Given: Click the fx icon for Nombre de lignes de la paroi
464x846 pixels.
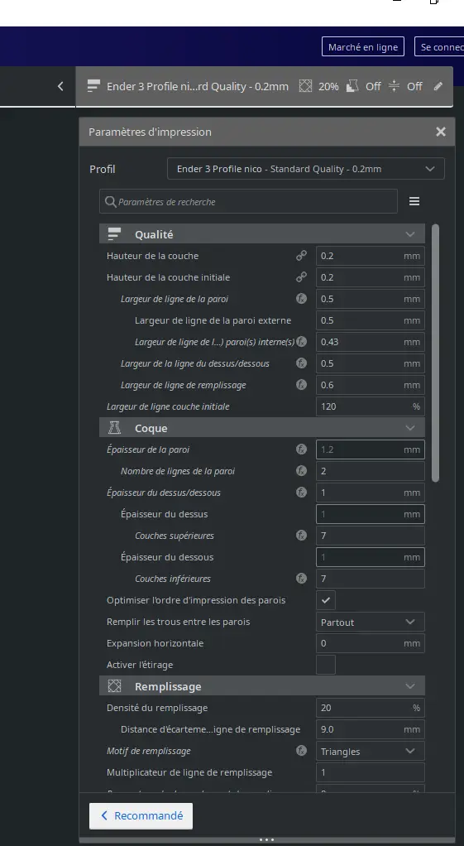Looking at the screenshot, I should (301, 471).
